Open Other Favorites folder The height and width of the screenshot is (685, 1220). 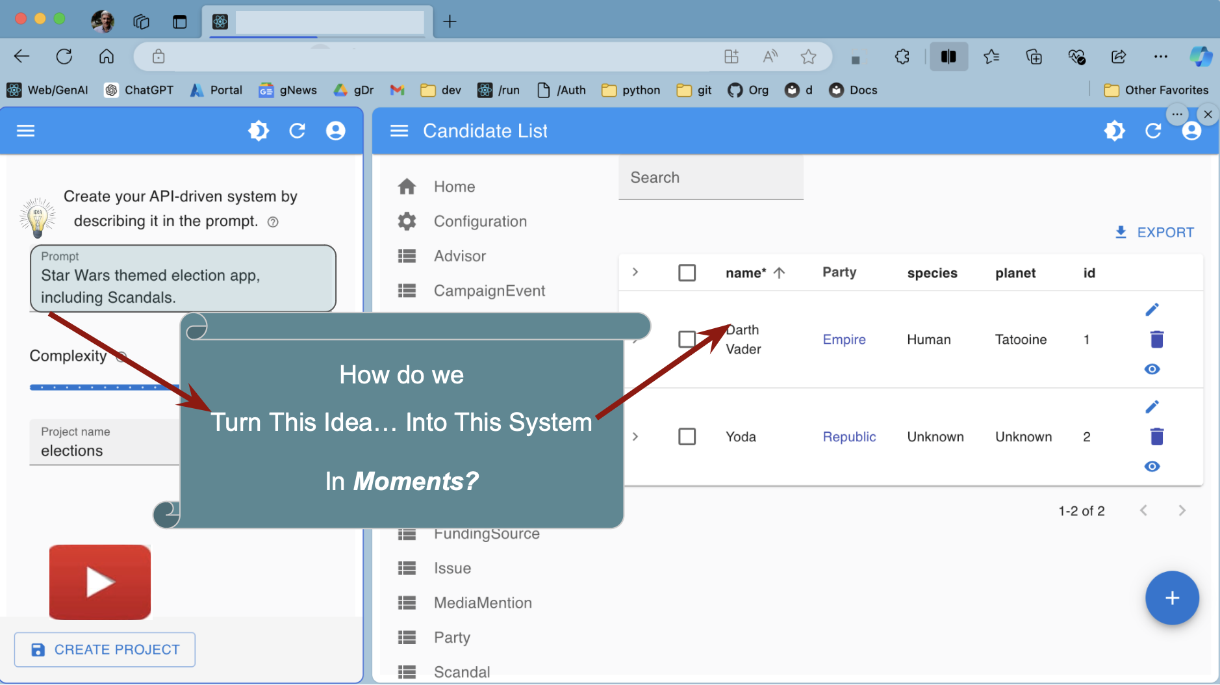coord(1156,90)
